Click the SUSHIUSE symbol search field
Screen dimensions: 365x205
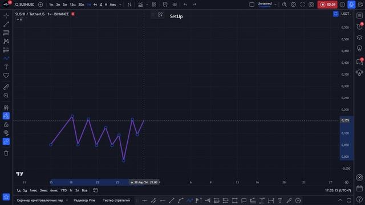point(25,5)
